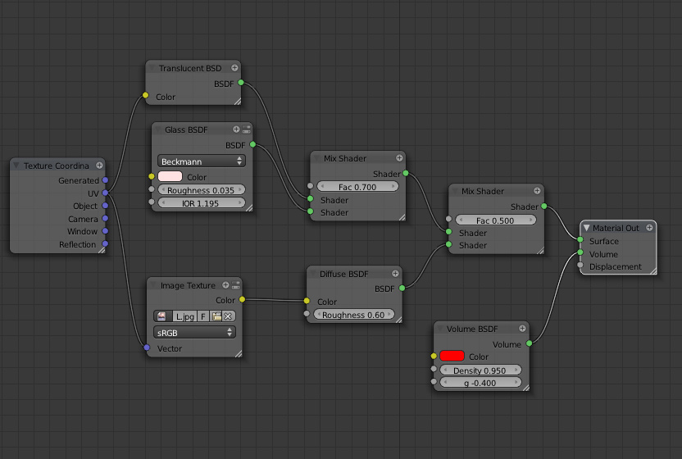
Task: Collapse the Material Output node
Action: (x=586, y=228)
